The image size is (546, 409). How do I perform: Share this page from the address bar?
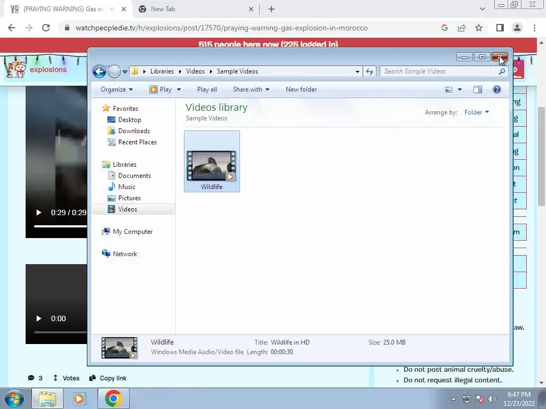(462, 28)
